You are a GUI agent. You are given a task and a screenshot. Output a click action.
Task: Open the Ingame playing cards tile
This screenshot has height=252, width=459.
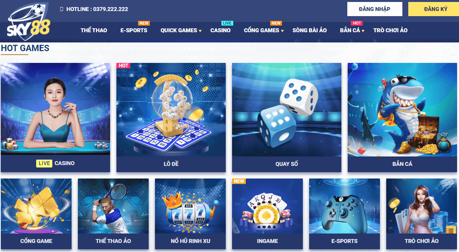(x=267, y=214)
